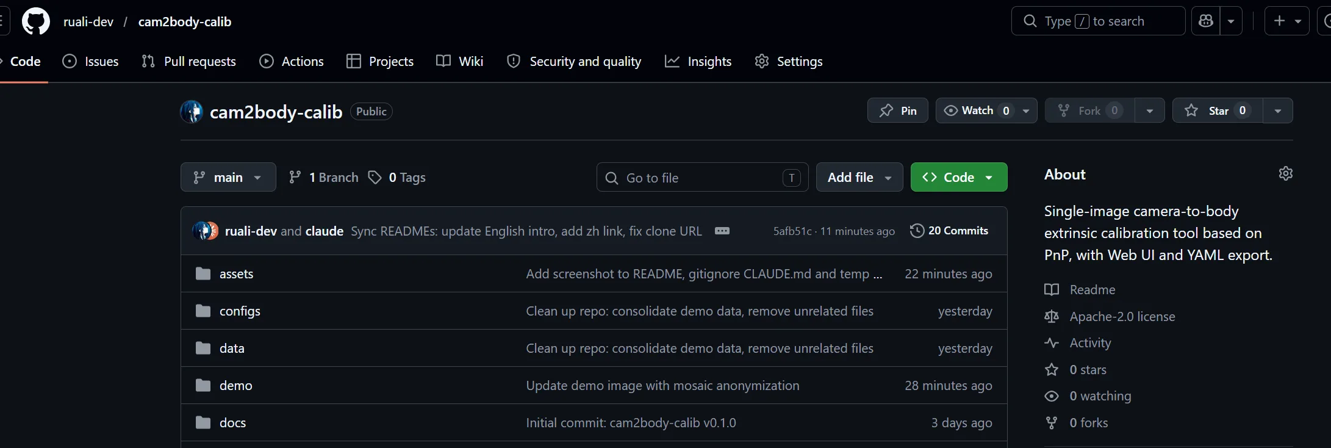Screen dimensions: 1331x448
Task: Open ruali-dev profile in breadcrumb
Action: pos(88,21)
